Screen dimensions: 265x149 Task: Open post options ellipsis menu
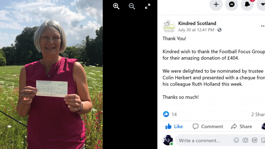click(263, 26)
